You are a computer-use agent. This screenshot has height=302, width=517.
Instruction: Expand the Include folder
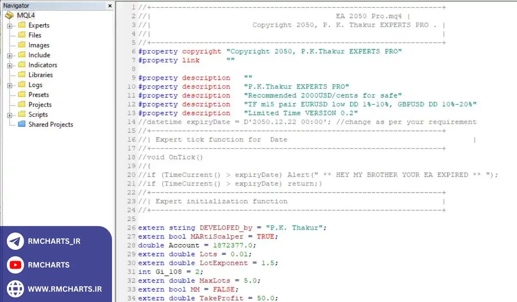click(9, 55)
